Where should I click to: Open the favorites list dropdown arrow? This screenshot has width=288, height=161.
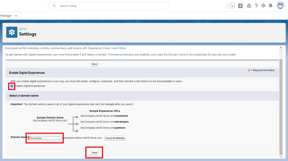tap(232, 6)
